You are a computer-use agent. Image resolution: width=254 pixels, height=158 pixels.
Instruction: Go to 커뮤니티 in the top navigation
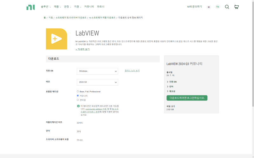click(x=89, y=7)
